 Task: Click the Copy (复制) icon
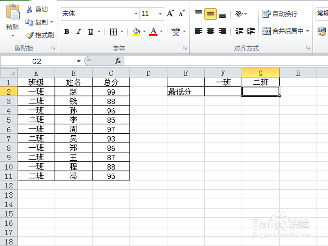29,22
